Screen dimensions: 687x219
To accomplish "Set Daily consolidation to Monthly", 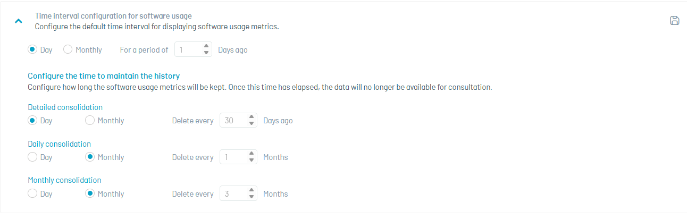I will pos(90,157).
